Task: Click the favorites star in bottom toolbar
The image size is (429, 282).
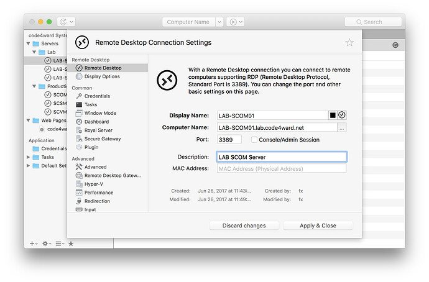Action: 71,243
